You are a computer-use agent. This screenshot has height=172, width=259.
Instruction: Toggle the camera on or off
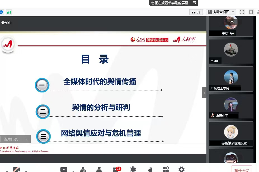[17, 169]
